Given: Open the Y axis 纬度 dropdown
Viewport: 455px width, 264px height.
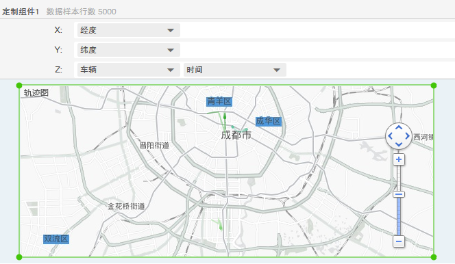Looking at the screenshot, I should click(129, 50).
